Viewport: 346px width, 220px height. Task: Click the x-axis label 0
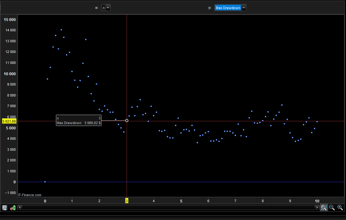click(45, 201)
